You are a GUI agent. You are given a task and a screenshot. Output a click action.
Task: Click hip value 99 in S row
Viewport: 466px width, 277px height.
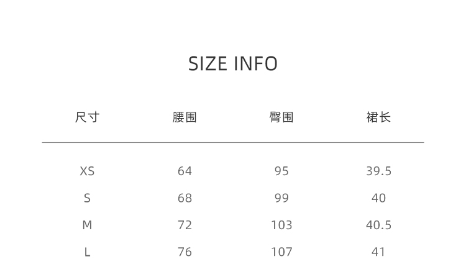(281, 198)
